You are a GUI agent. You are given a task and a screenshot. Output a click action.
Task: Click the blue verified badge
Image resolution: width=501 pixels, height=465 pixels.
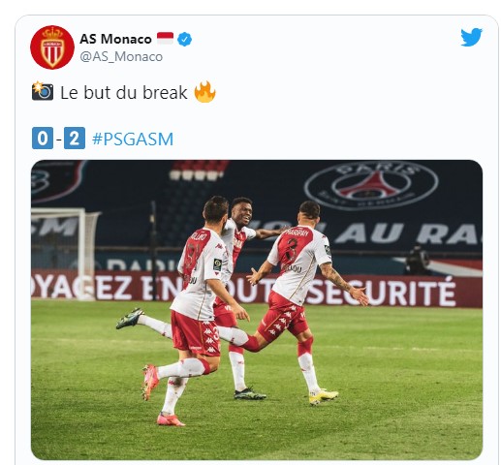[184, 40]
